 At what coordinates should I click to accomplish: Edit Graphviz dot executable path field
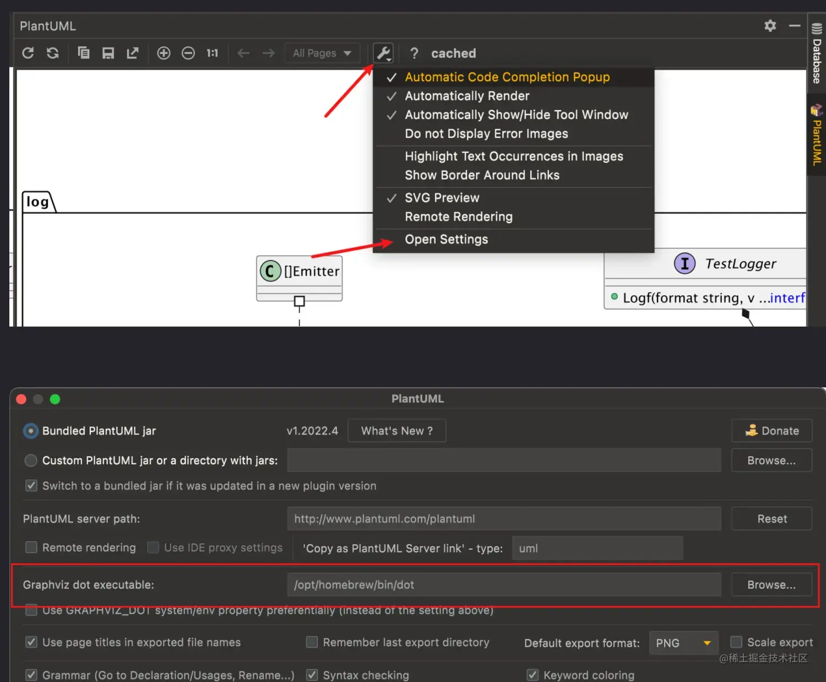[x=504, y=585]
